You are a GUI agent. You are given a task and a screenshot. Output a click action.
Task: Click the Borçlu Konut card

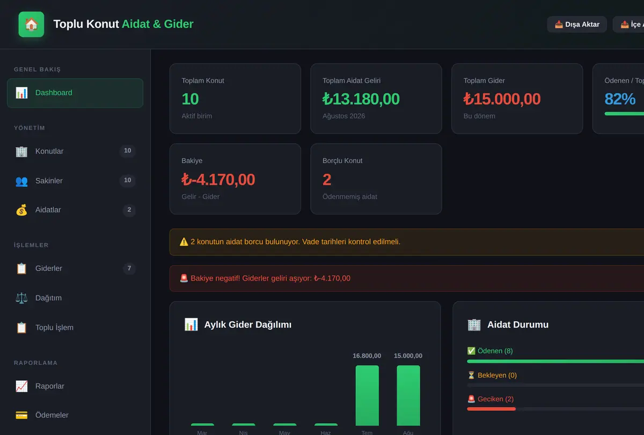pyautogui.click(x=376, y=179)
